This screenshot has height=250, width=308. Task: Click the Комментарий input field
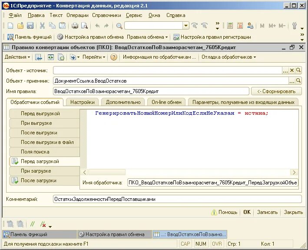tap(177, 199)
